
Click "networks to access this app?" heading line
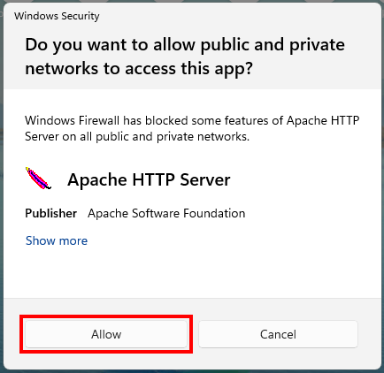139,69
